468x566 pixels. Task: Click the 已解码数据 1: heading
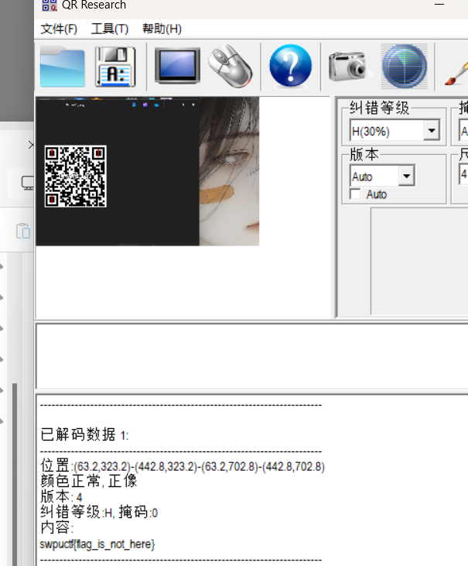coord(84,434)
